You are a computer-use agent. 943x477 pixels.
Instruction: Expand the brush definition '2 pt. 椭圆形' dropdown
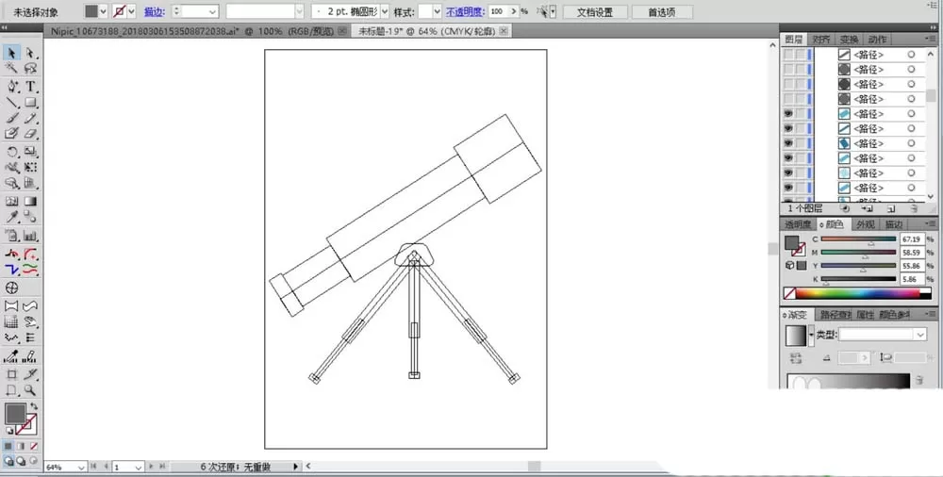(385, 11)
